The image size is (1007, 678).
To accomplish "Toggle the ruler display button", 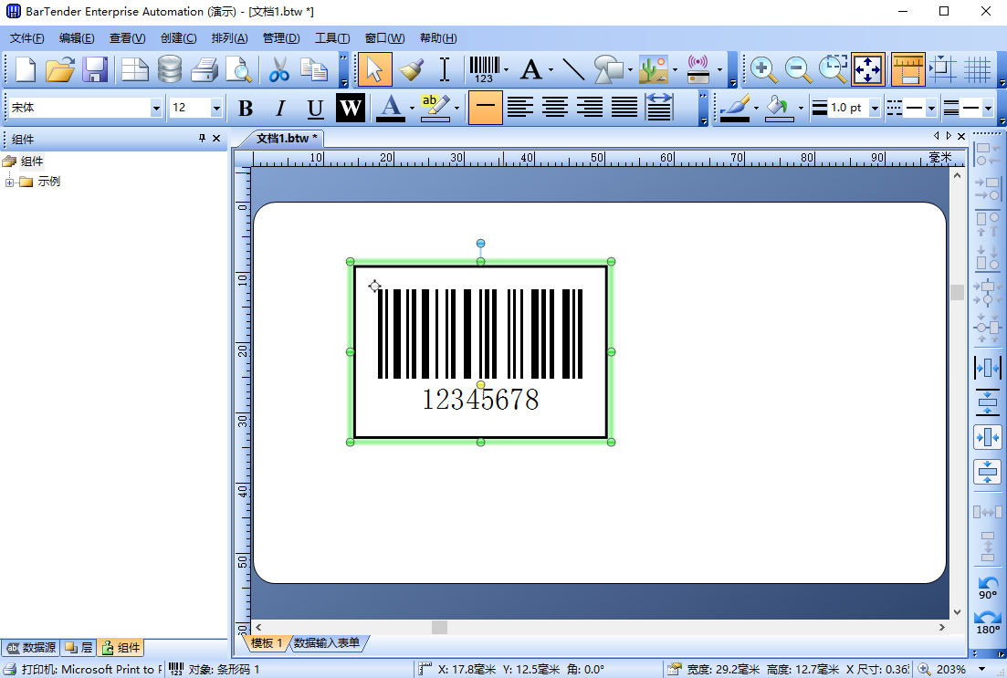I will (908, 69).
